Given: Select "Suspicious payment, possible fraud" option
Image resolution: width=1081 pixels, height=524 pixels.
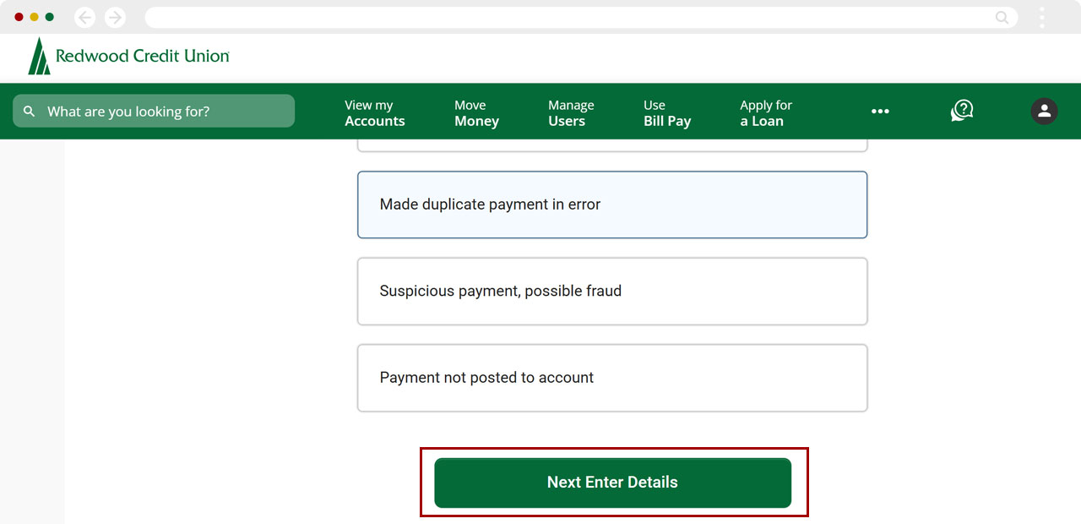Looking at the screenshot, I should pyautogui.click(x=612, y=291).
